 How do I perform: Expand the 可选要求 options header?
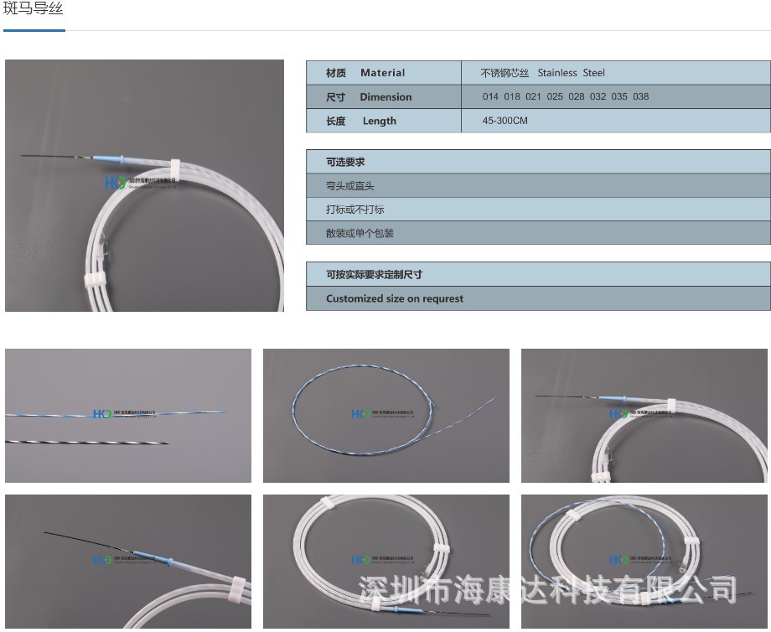point(537,162)
